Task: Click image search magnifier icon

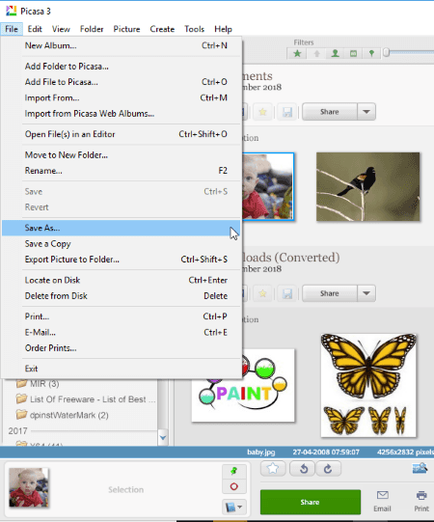Action: point(420,468)
